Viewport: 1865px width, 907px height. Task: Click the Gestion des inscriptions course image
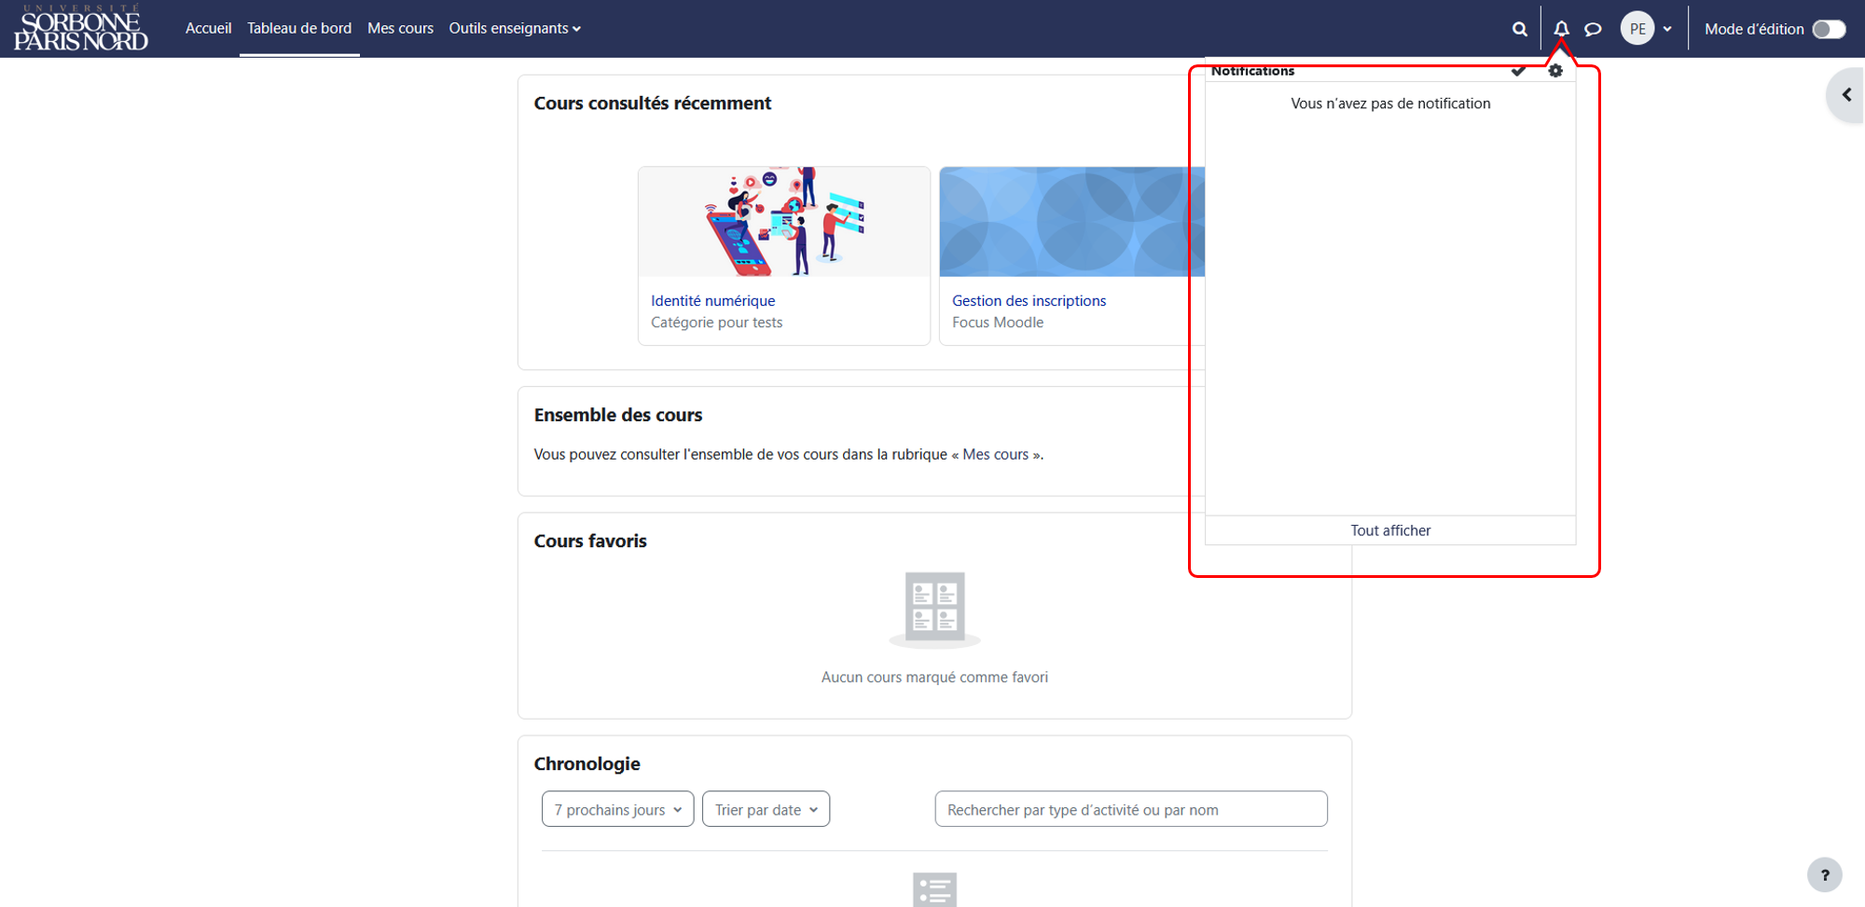tap(1072, 222)
